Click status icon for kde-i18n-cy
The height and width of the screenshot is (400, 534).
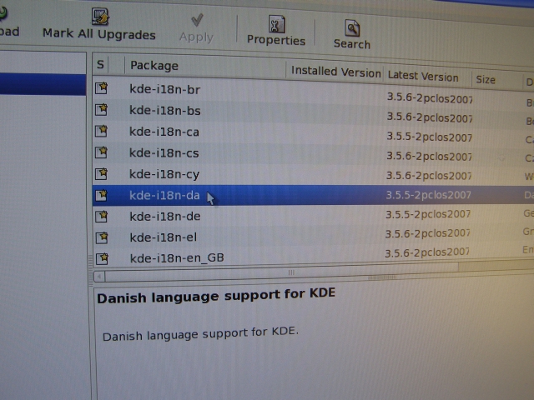pyautogui.click(x=102, y=173)
